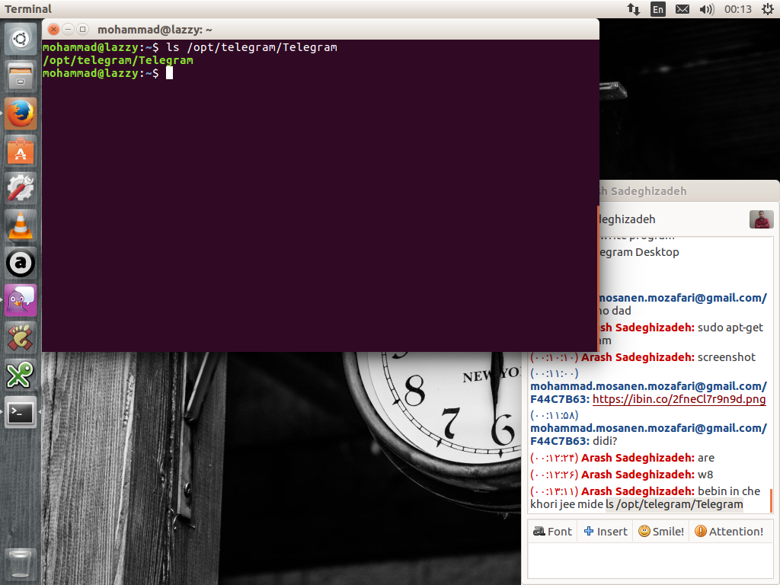Launch Firefox from the launcher
This screenshot has width=780, height=585.
tap(21, 113)
